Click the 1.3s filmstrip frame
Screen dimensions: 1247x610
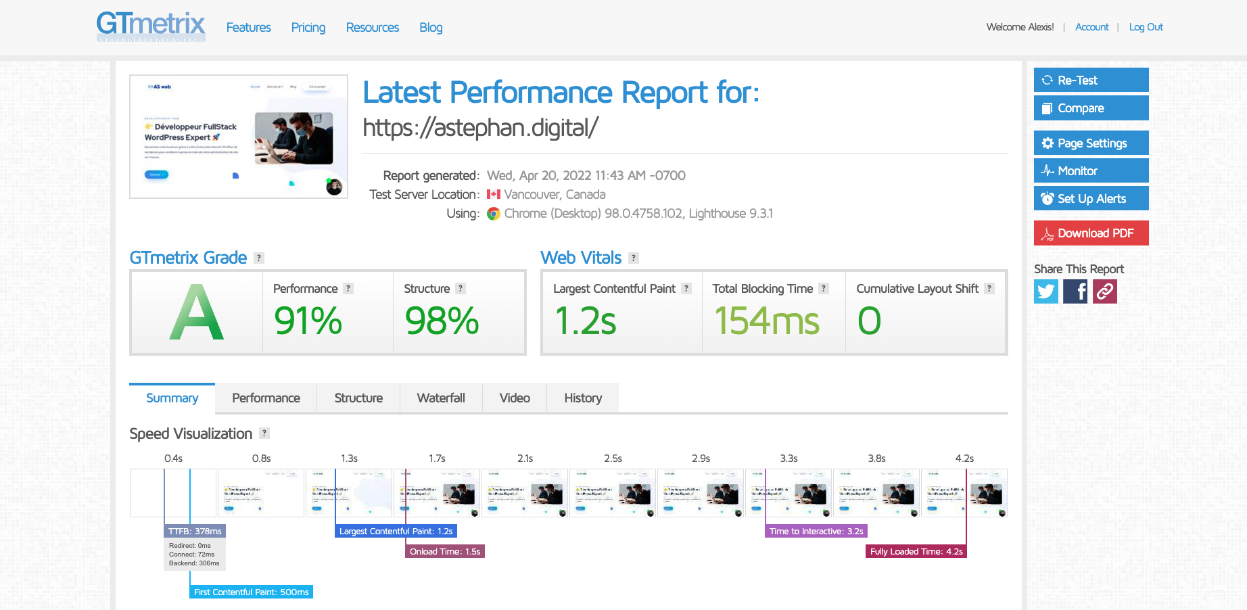pyautogui.click(x=349, y=493)
